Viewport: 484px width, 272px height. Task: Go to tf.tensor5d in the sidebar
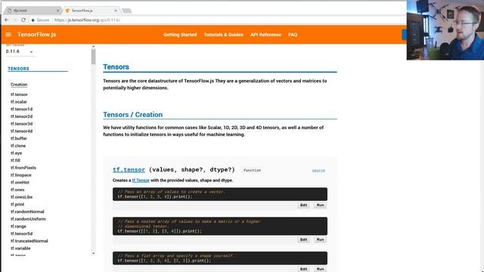tap(21, 233)
